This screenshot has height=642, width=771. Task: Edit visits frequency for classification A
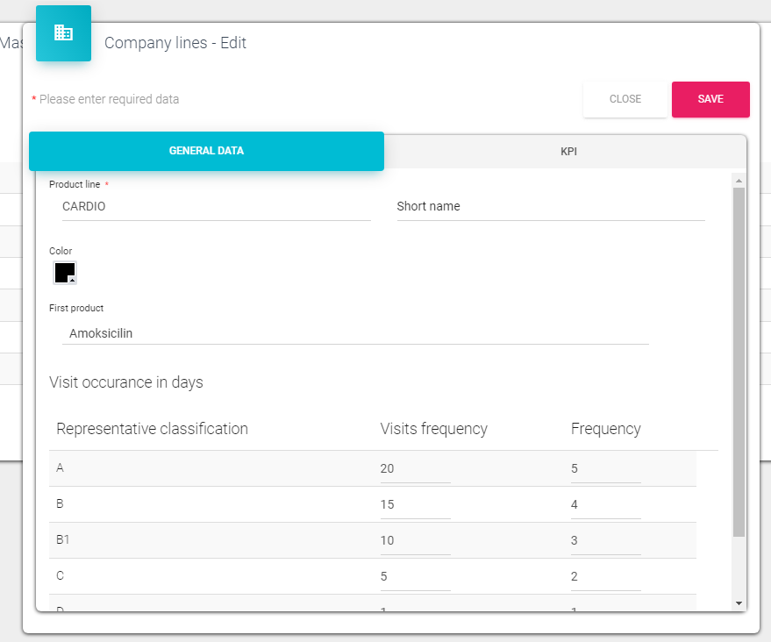pos(415,469)
